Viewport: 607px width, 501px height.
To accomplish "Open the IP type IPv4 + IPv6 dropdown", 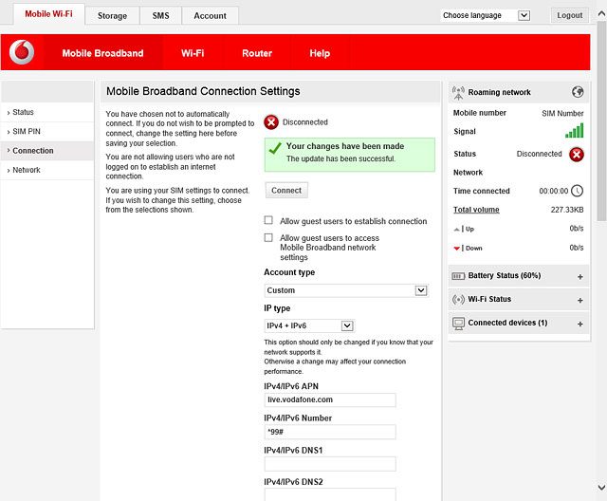I will tap(309, 325).
